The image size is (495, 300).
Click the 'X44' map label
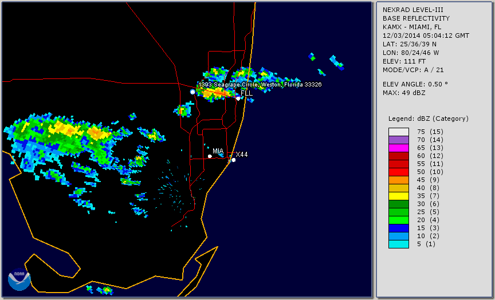pyautogui.click(x=242, y=154)
